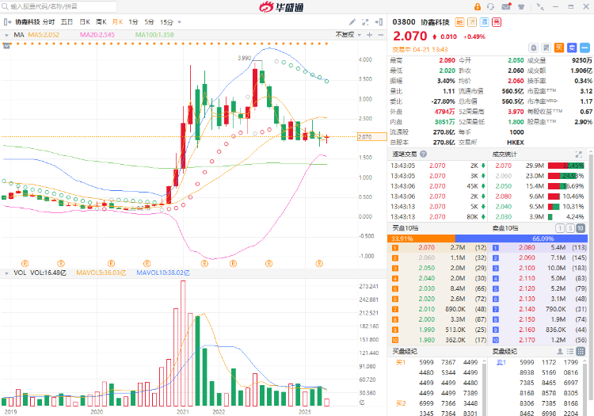Click the 2.070 current price axis label
Screen dimensions: 594x416
pos(371,137)
